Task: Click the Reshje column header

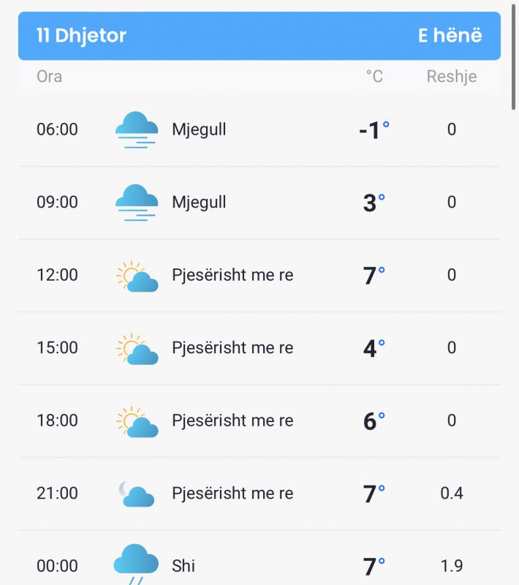Action: coord(452,77)
